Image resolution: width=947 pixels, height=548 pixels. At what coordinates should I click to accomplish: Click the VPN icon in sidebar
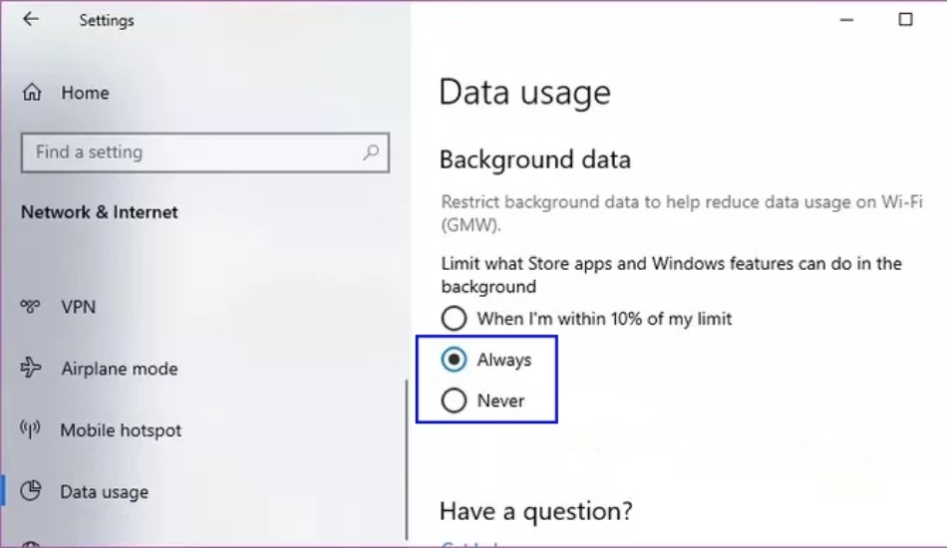click(30, 307)
